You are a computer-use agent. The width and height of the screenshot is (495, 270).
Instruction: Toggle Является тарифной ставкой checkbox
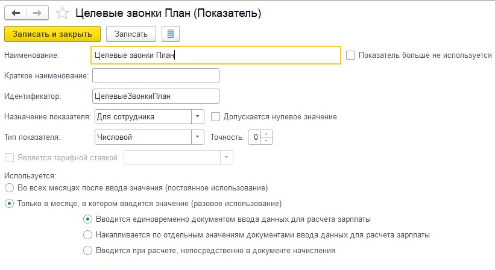coord(8,157)
